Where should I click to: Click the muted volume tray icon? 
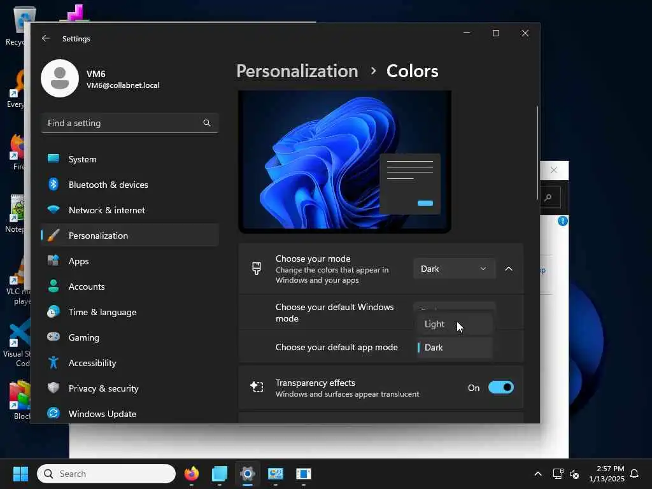(x=574, y=474)
